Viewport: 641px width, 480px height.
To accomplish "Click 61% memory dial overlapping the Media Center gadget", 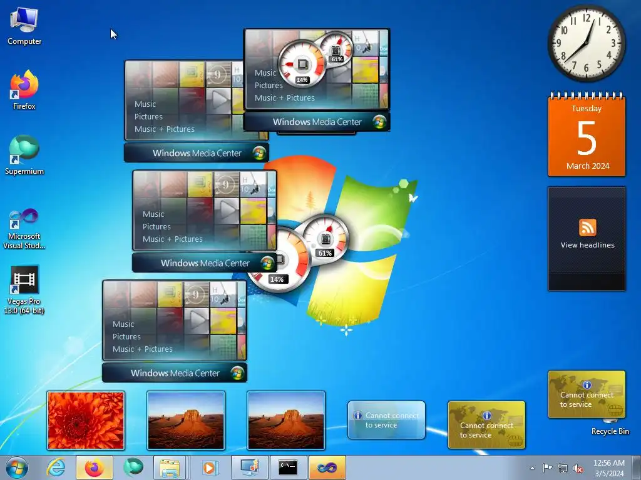I will tap(336, 50).
